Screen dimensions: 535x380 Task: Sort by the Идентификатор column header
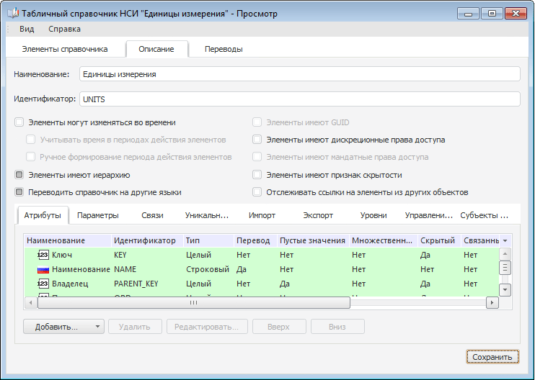147,240
